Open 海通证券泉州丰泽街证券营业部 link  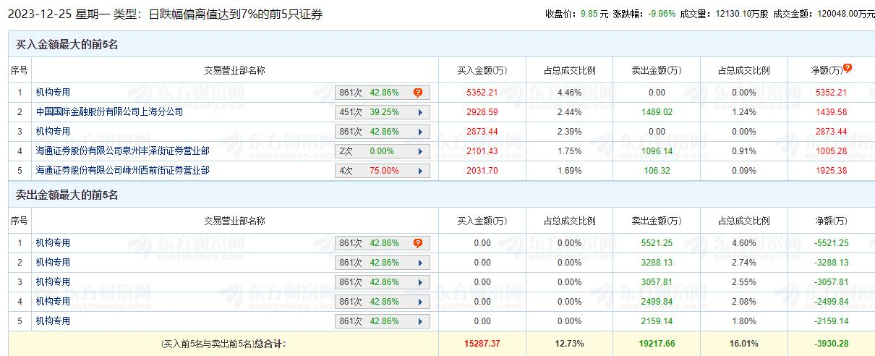(x=122, y=151)
